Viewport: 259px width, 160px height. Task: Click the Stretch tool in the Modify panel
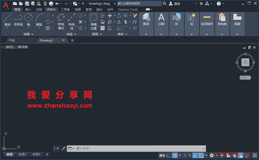pos(110,28)
